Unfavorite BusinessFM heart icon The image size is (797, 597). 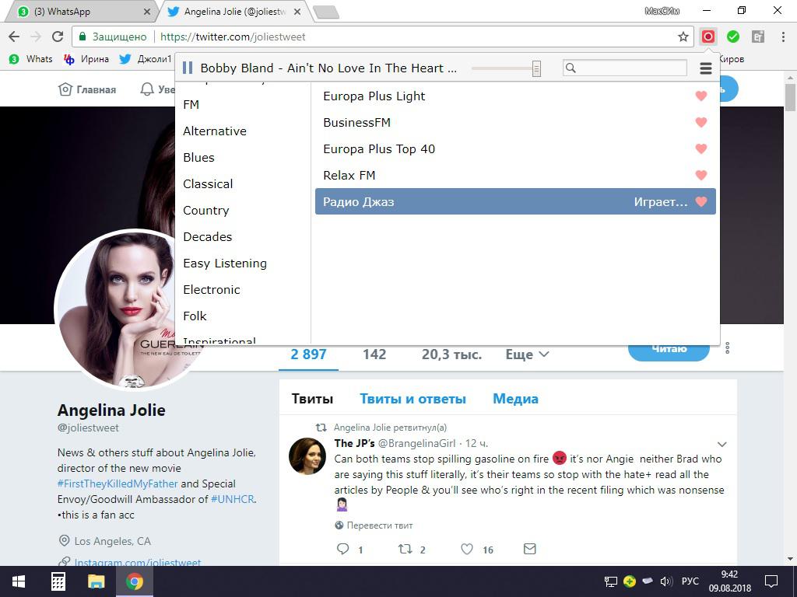(x=701, y=122)
